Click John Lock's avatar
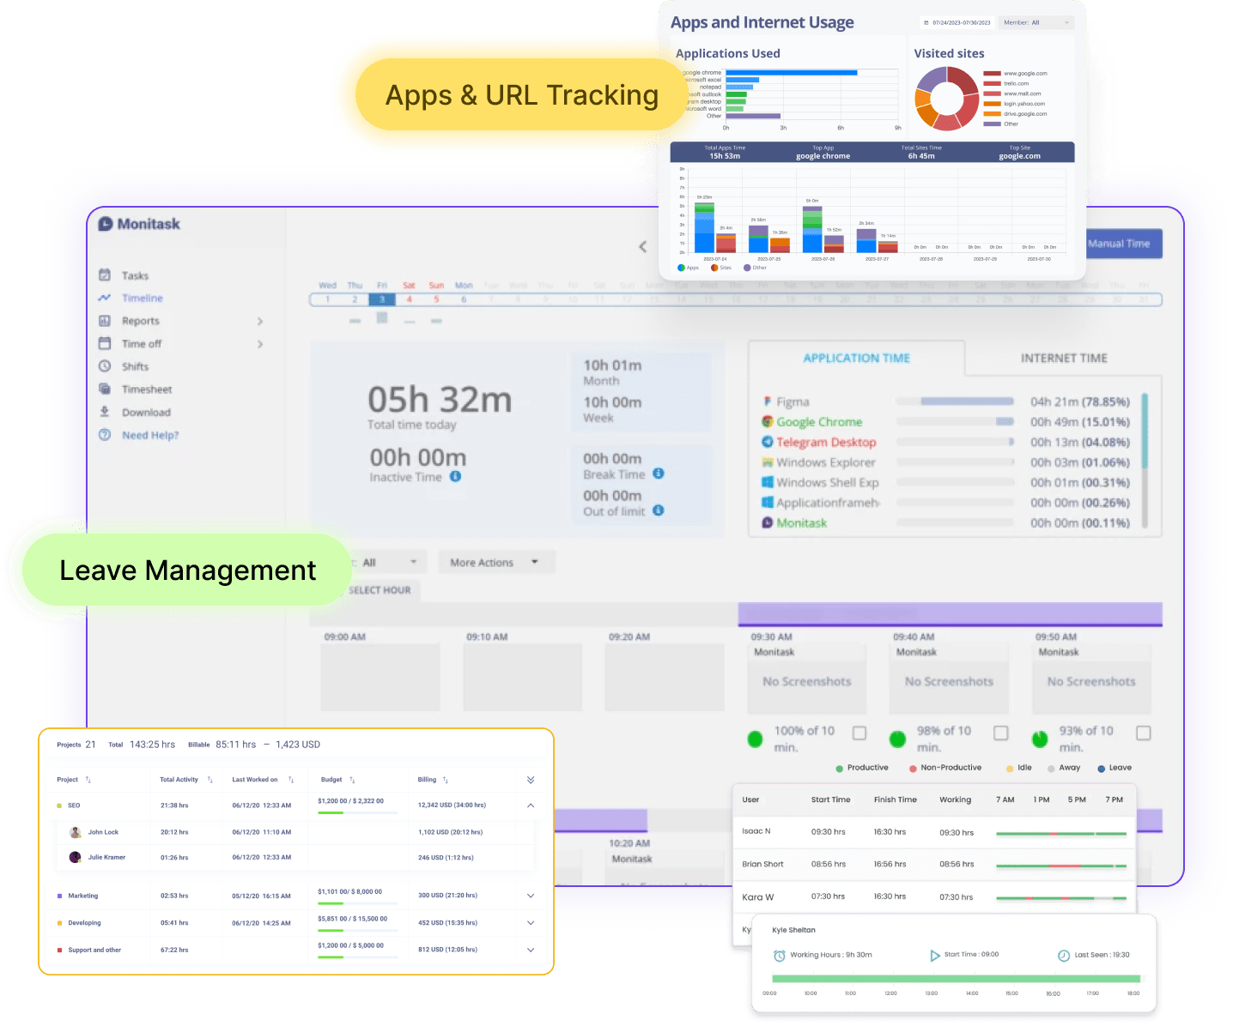Viewport: 1233px width, 1026px height. tap(76, 832)
